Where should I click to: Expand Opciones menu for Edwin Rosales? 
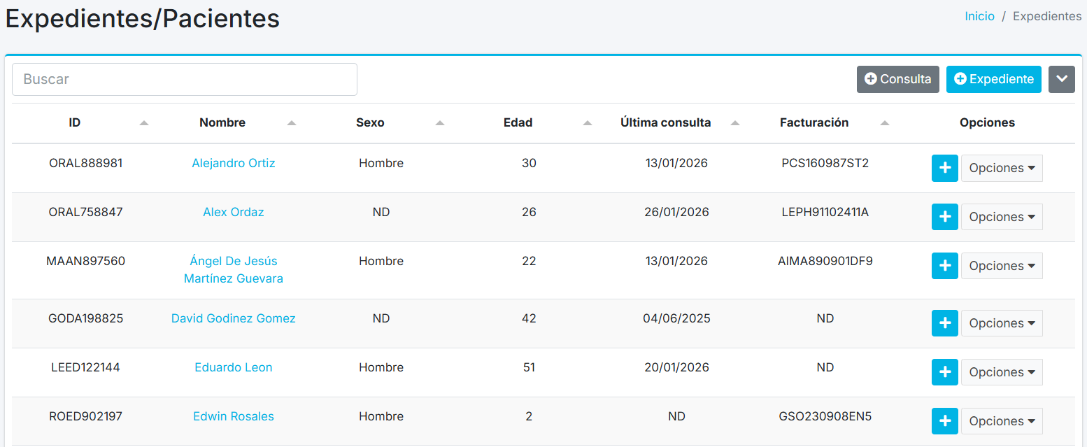1002,421
